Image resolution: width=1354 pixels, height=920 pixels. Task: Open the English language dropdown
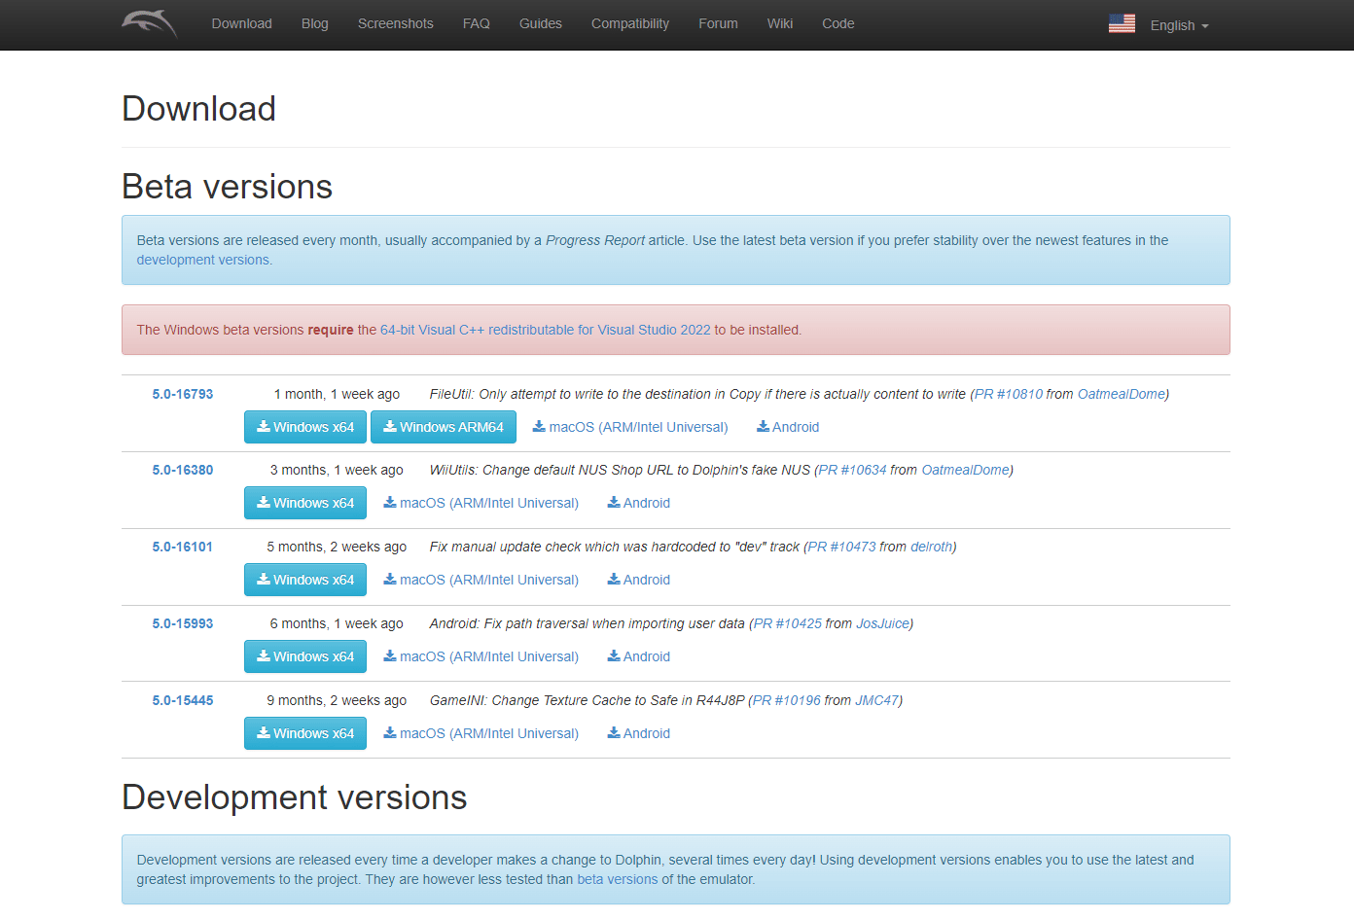pyautogui.click(x=1179, y=25)
